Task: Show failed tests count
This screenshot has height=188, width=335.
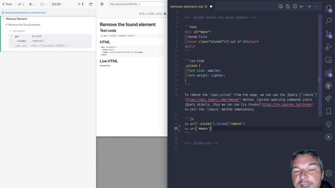Action: [x=32, y=4]
